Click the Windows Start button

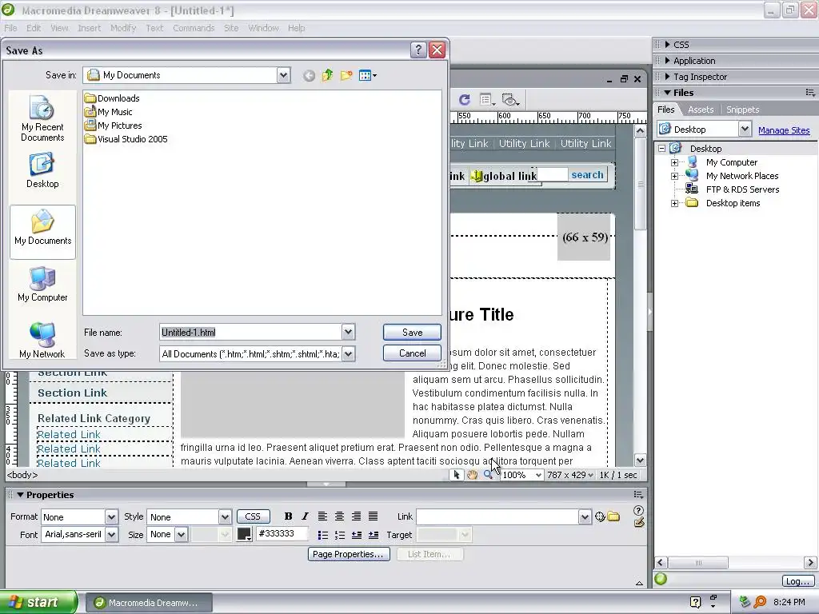pos(38,602)
